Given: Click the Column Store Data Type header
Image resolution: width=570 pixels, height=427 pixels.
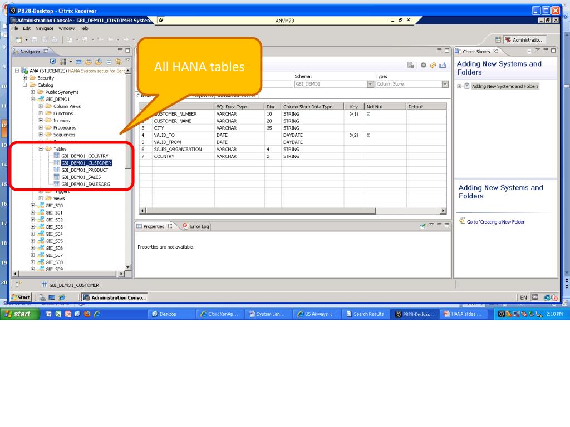Looking at the screenshot, I should (x=313, y=106).
